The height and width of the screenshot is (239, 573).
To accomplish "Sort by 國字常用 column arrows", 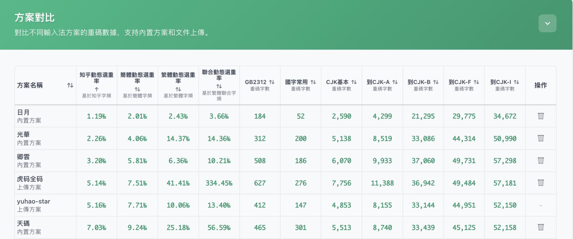I will (x=313, y=82).
